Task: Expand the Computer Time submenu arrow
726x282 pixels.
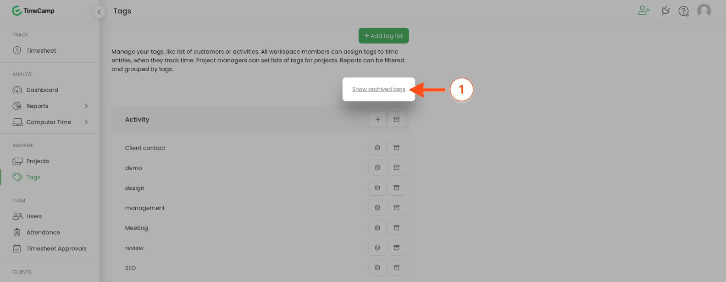Action: pyautogui.click(x=86, y=122)
